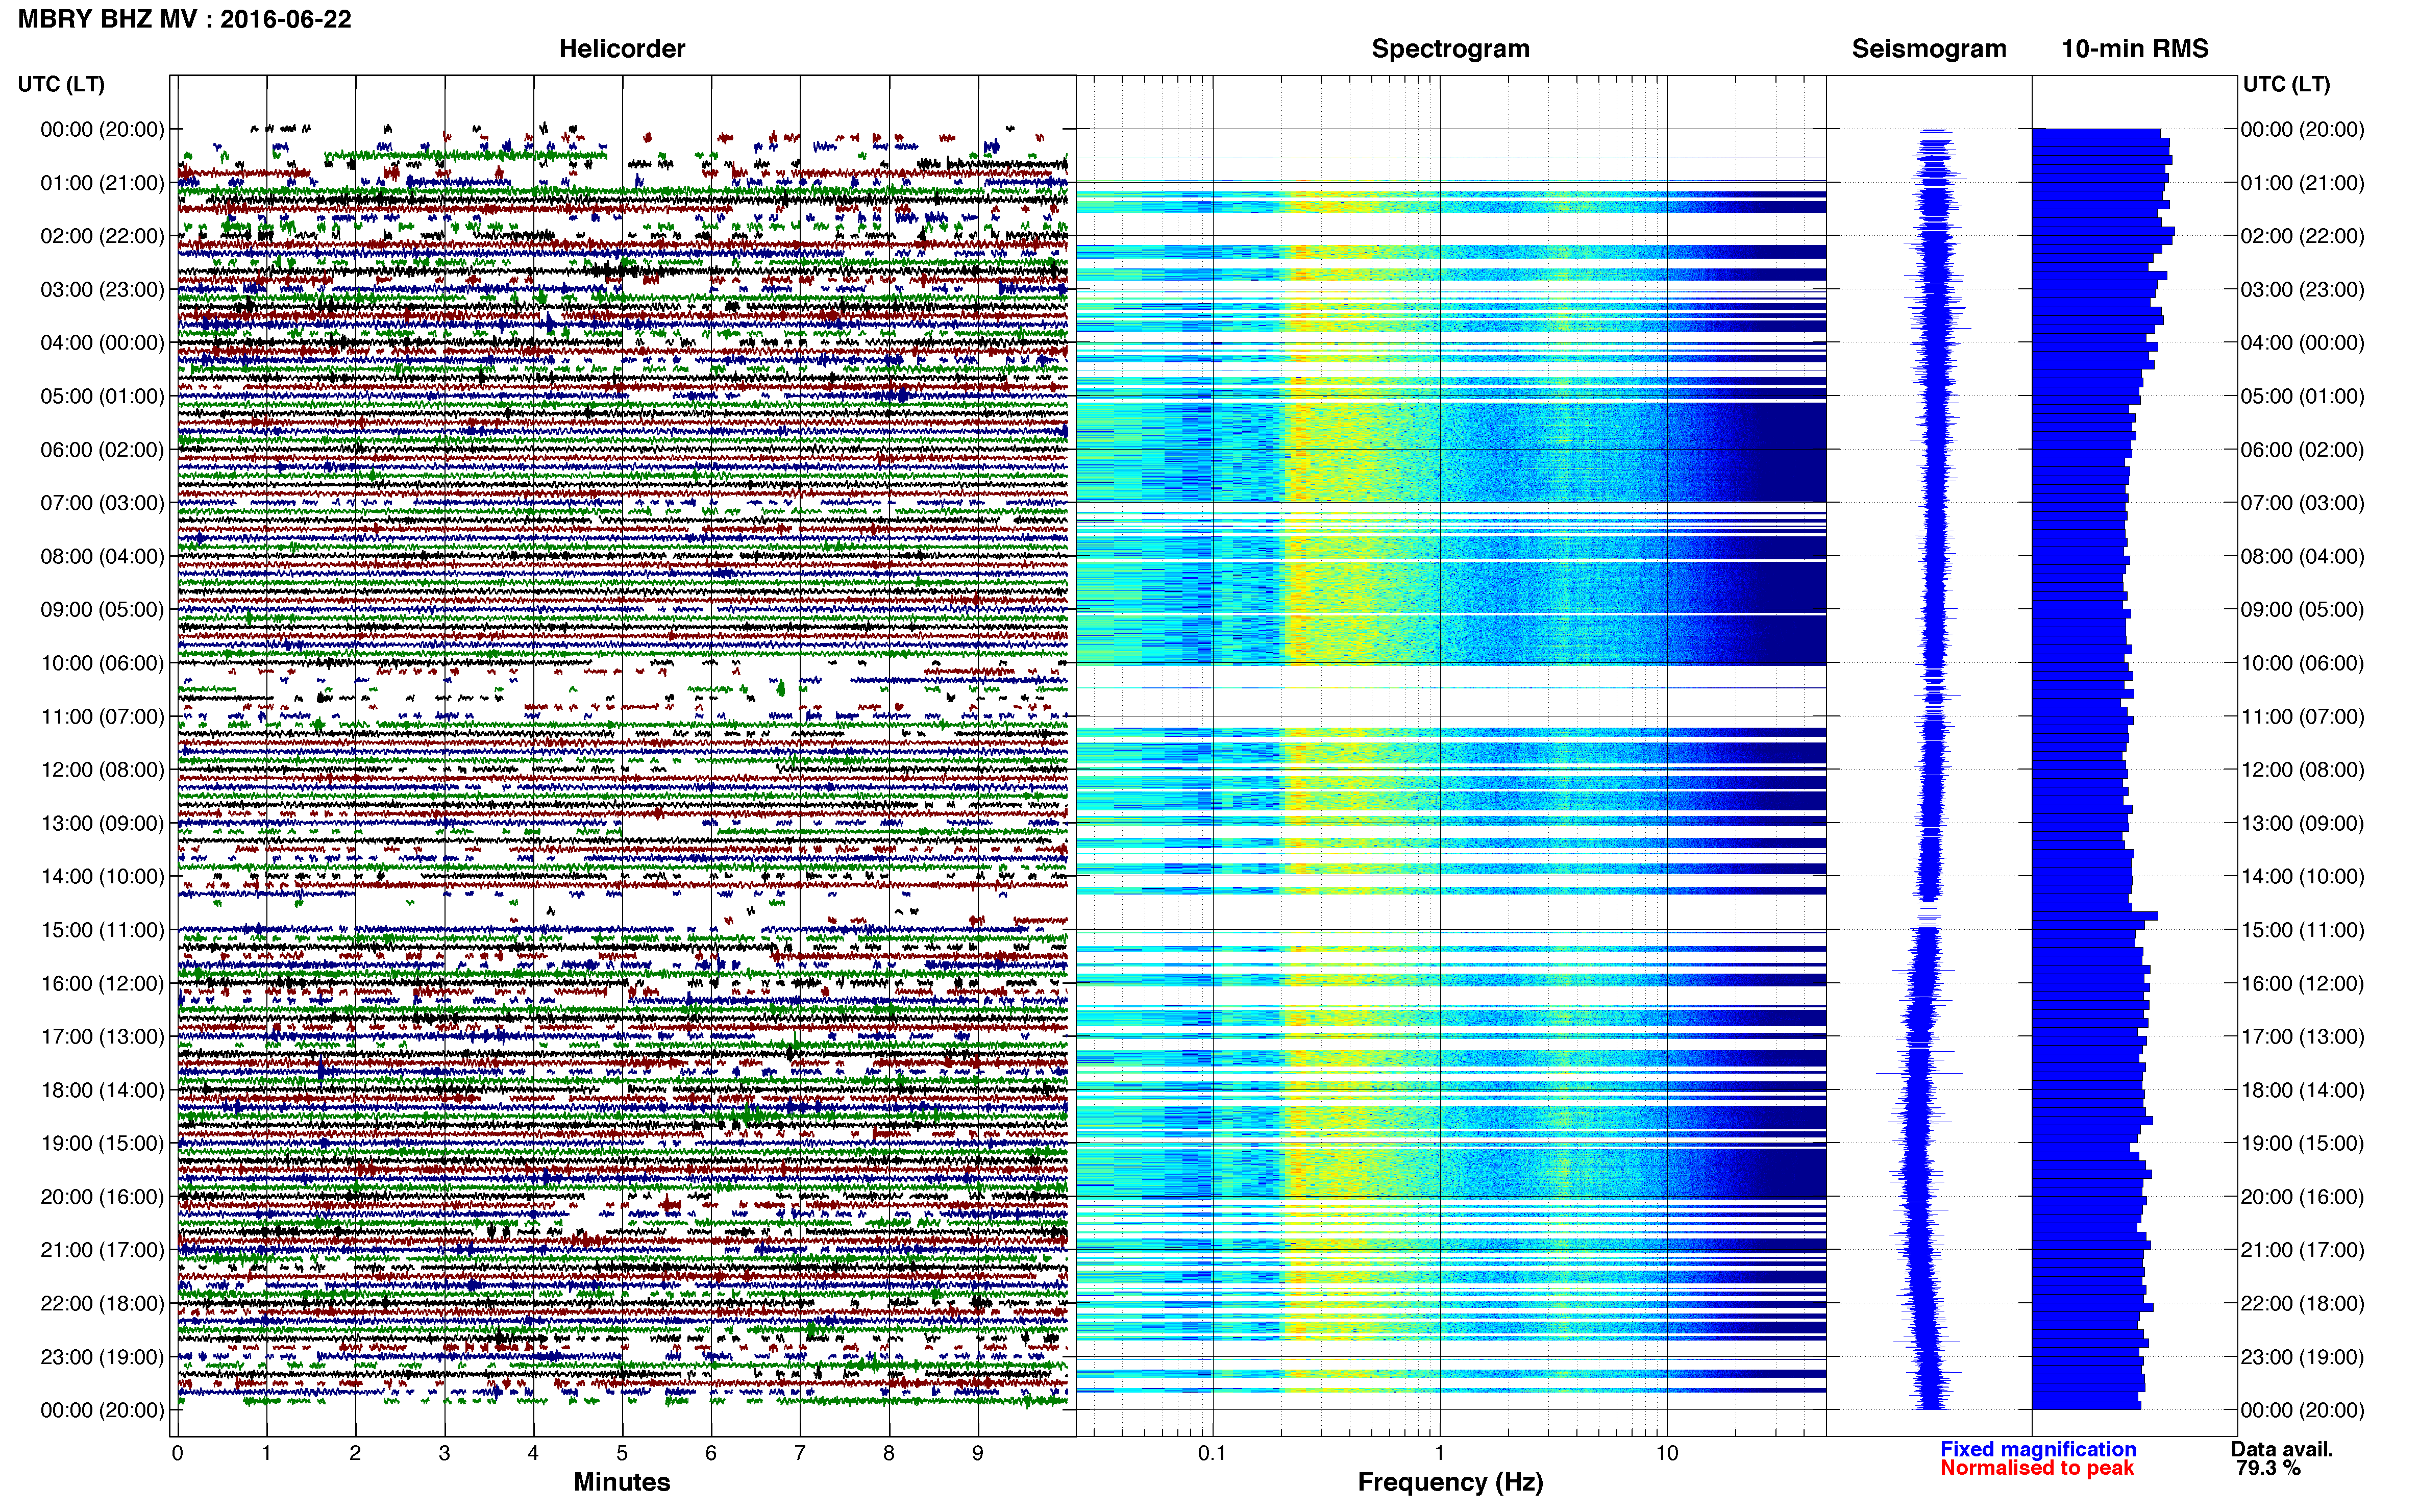The image size is (2419, 1512).
Task: Click '01:00 (21:00)' on the left time axis
Action: (x=102, y=183)
